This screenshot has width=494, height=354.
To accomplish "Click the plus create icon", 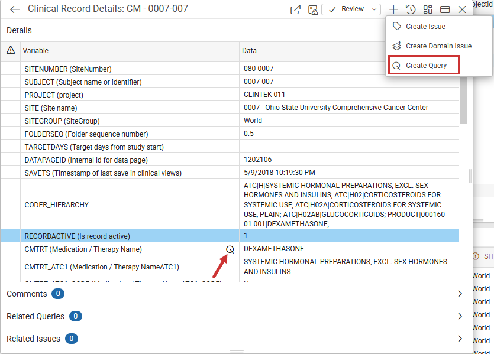I will point(393,9).
